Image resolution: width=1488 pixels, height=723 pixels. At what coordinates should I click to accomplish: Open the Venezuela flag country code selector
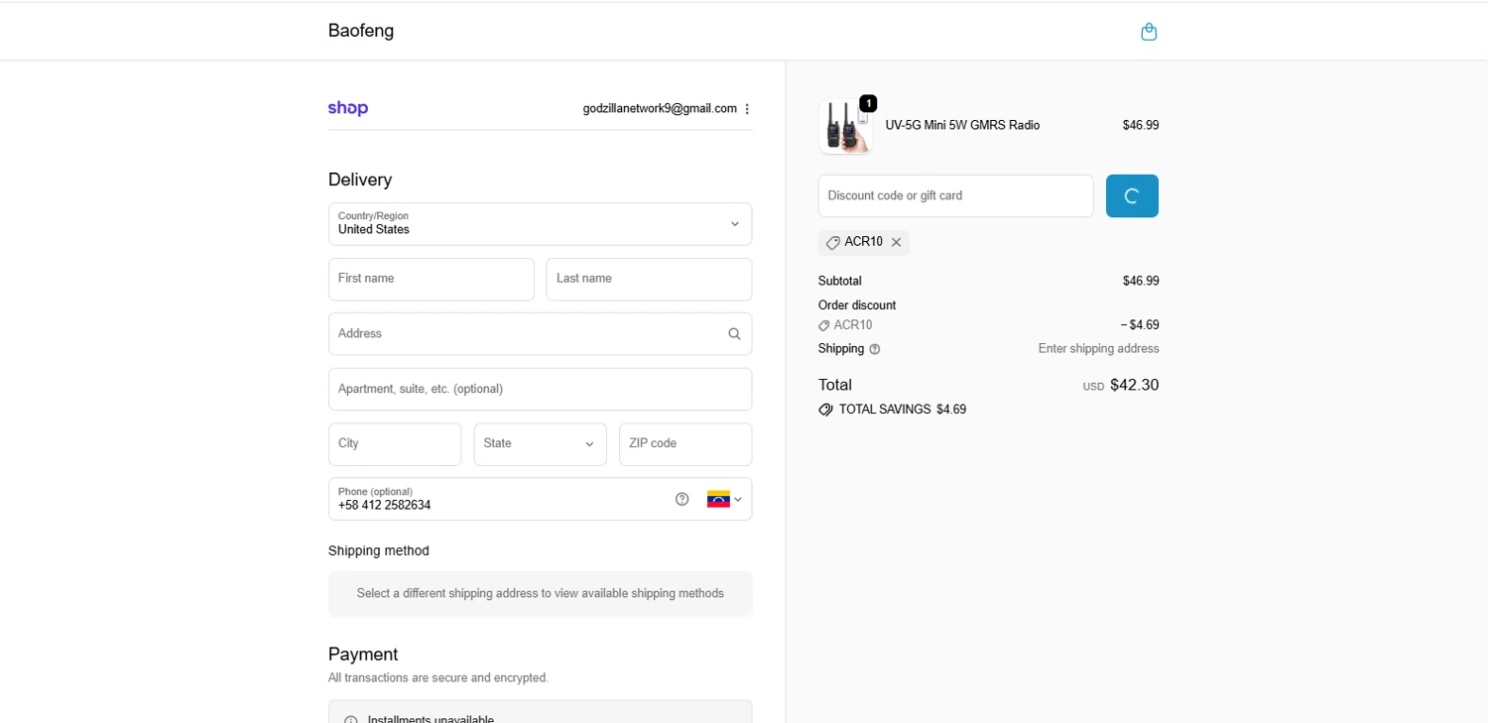coord(724,499)
